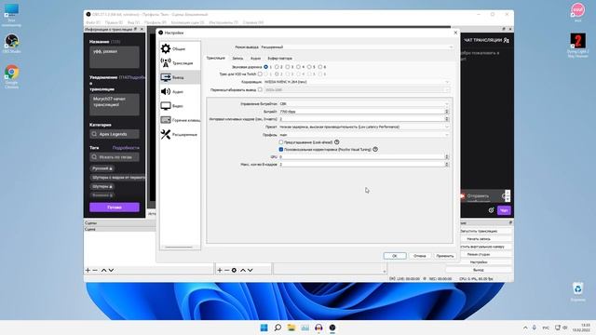Click the keyframe interval stepper arrows

coord(447,119)
